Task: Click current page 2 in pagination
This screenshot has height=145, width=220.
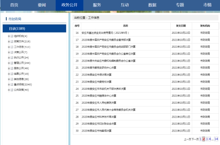Action: tap(204, 139)
